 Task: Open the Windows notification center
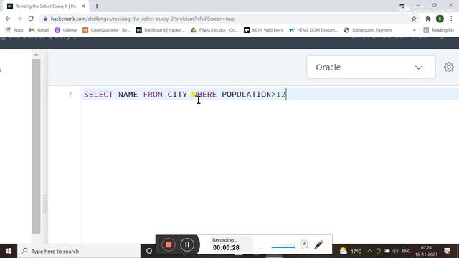coord(447,251)
